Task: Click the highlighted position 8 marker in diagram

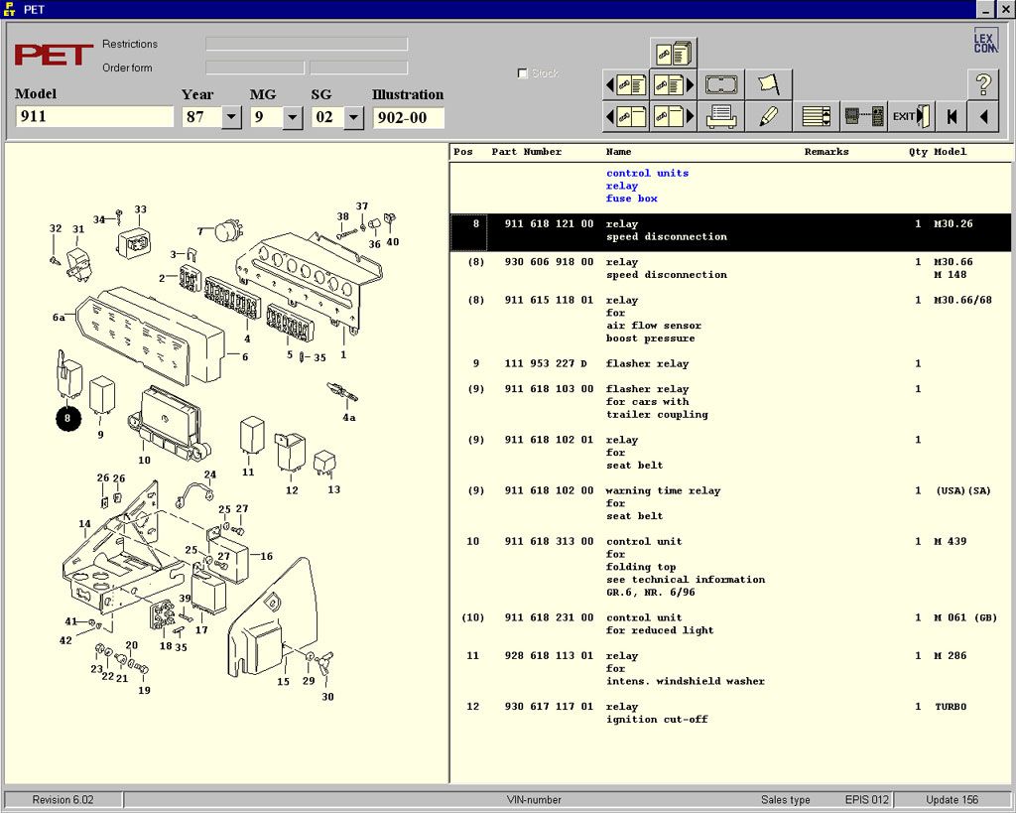Action: tap(67, 418)
